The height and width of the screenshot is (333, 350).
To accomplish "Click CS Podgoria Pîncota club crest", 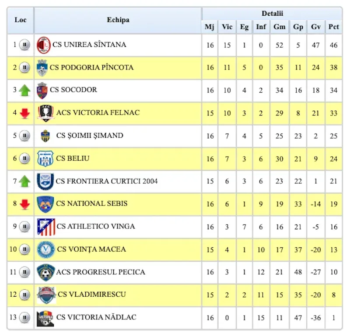I will tap(42, 68).
